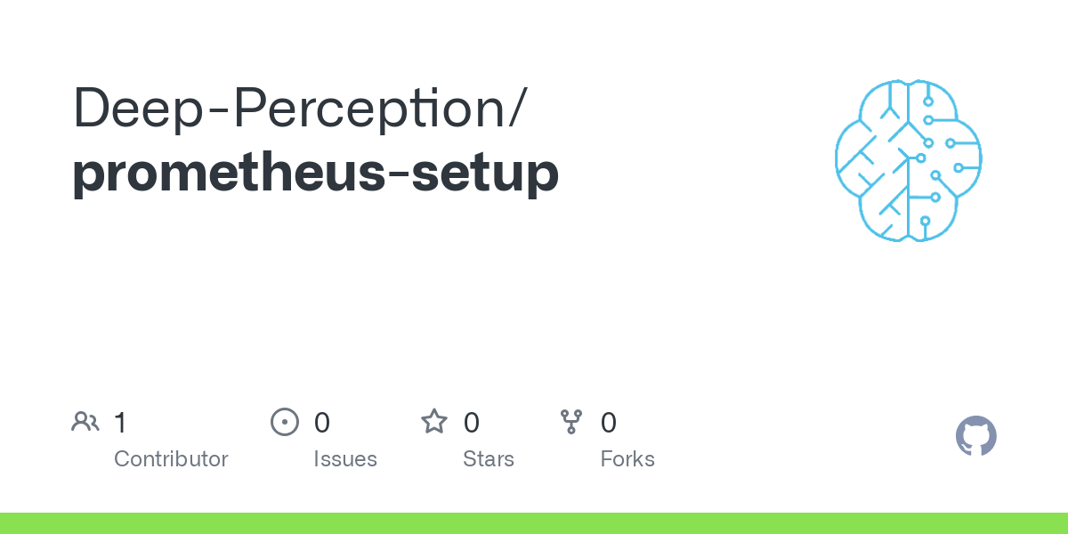Click the contributor count number 1
This screenshot has height=534, width=1068.
pos(120,423)
